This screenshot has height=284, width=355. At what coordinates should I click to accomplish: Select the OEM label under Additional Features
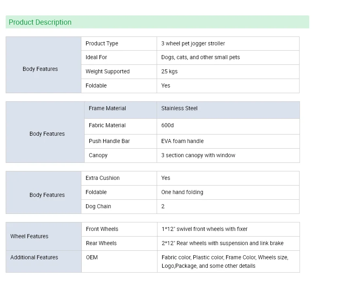coord(92,257)
